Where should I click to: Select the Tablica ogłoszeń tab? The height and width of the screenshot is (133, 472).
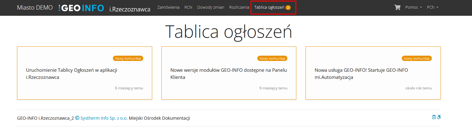269,7
